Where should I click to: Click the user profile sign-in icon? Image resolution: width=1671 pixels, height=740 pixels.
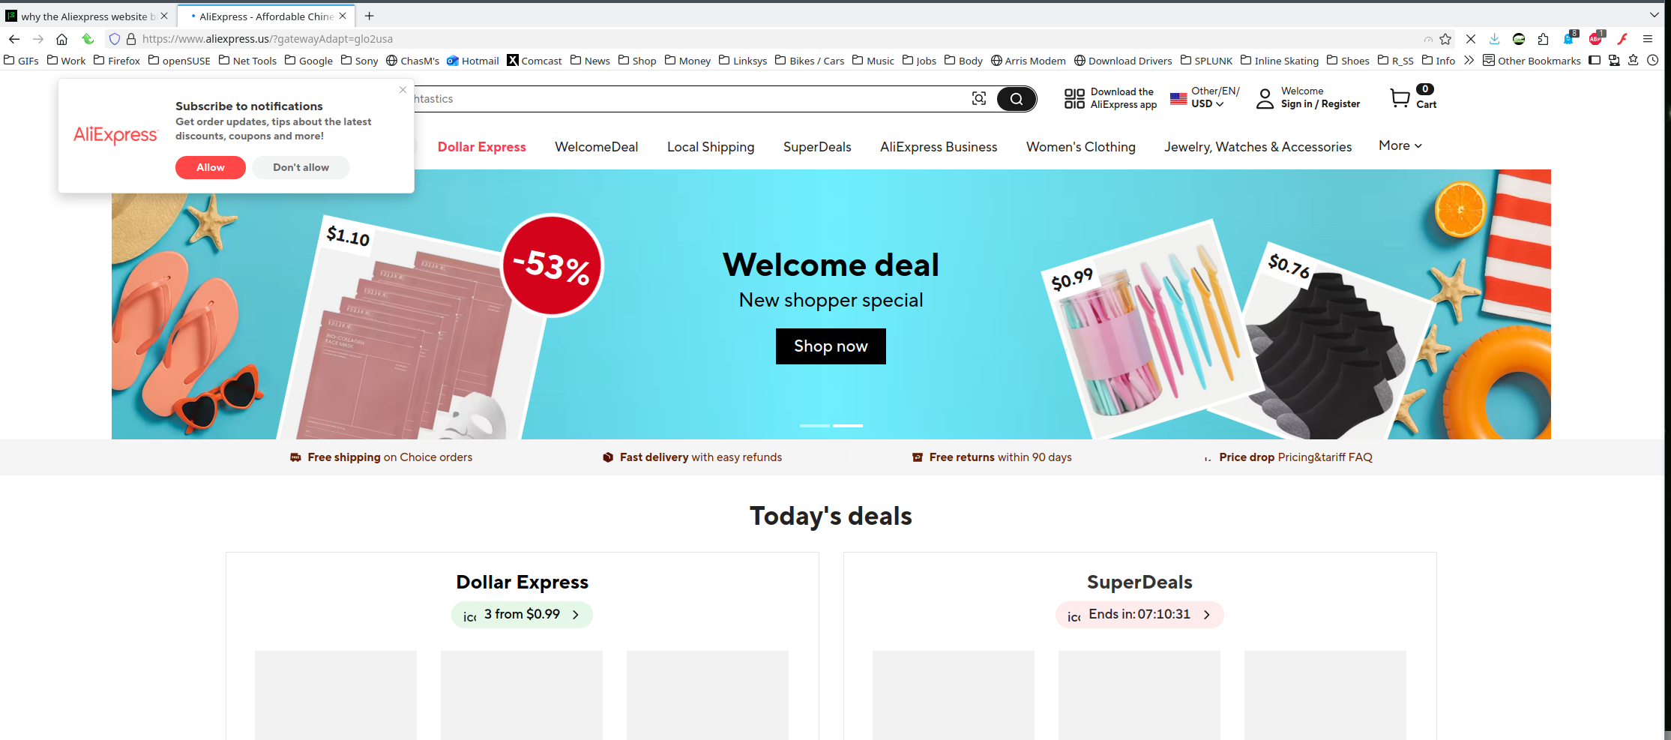1265,98
